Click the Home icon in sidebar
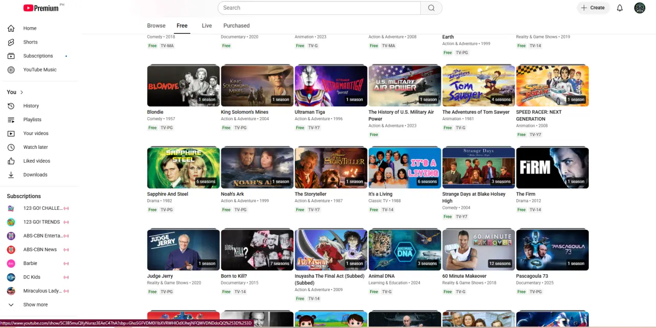656x328 pixels. [x=11, y=28]
